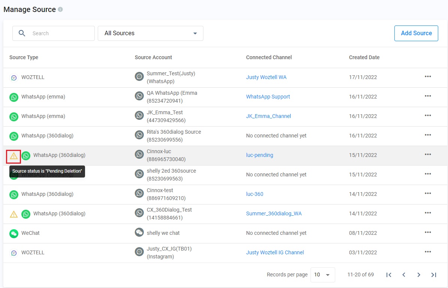Click the WeChat source type icon

pyautogui.click(x=14, y=233)
